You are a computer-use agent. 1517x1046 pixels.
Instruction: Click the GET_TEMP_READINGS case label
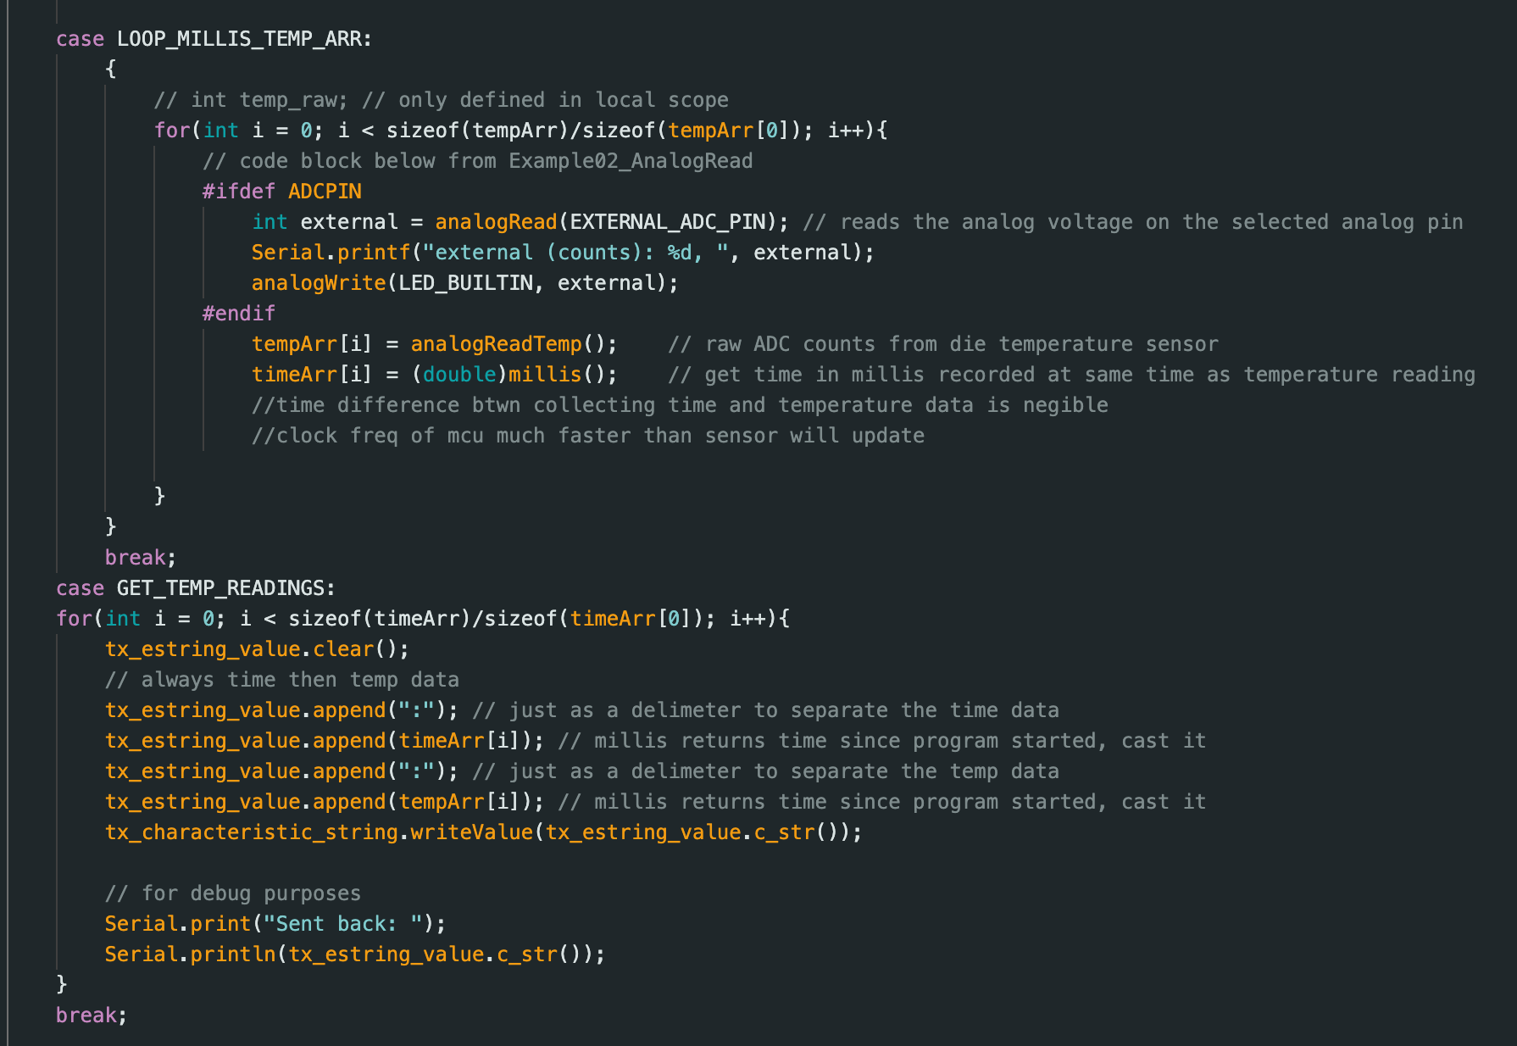[x=225, y=588]
